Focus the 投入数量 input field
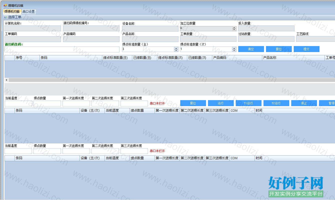 [x=266, y=29]
